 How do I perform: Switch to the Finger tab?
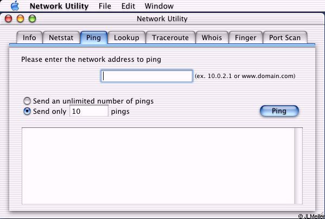coord(246,37)
